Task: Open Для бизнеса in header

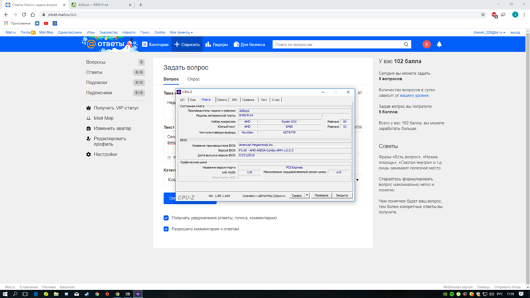Action: 249,44
